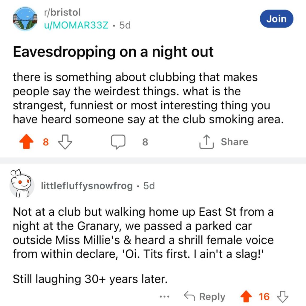The image size is (306, 306).
Task: Click the Share label on the post
Action: [x=235, y=142]
